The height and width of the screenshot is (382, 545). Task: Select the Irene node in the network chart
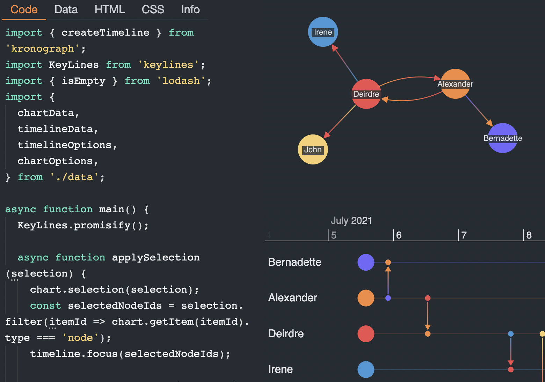(x=322, y=32)
